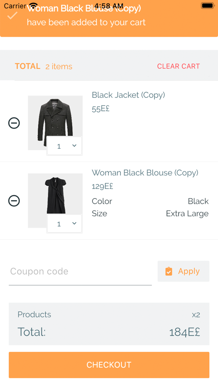
Task: Open the Black Jacket (Copy) product page
Action: (128, 95)
